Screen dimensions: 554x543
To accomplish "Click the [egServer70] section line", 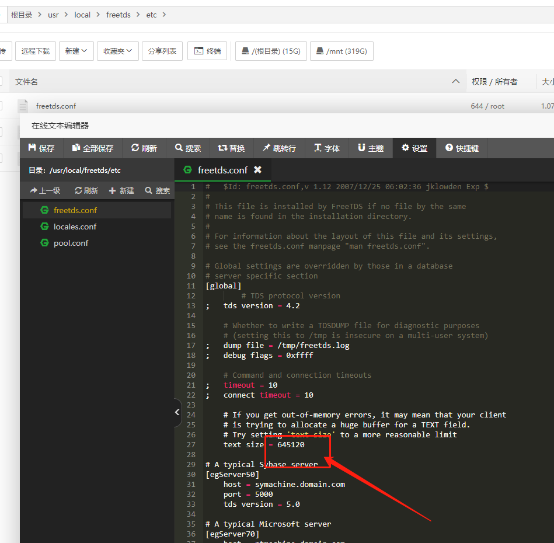I will pos(232,534).
